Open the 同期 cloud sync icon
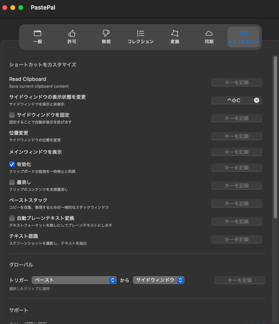 pos(209,34)
